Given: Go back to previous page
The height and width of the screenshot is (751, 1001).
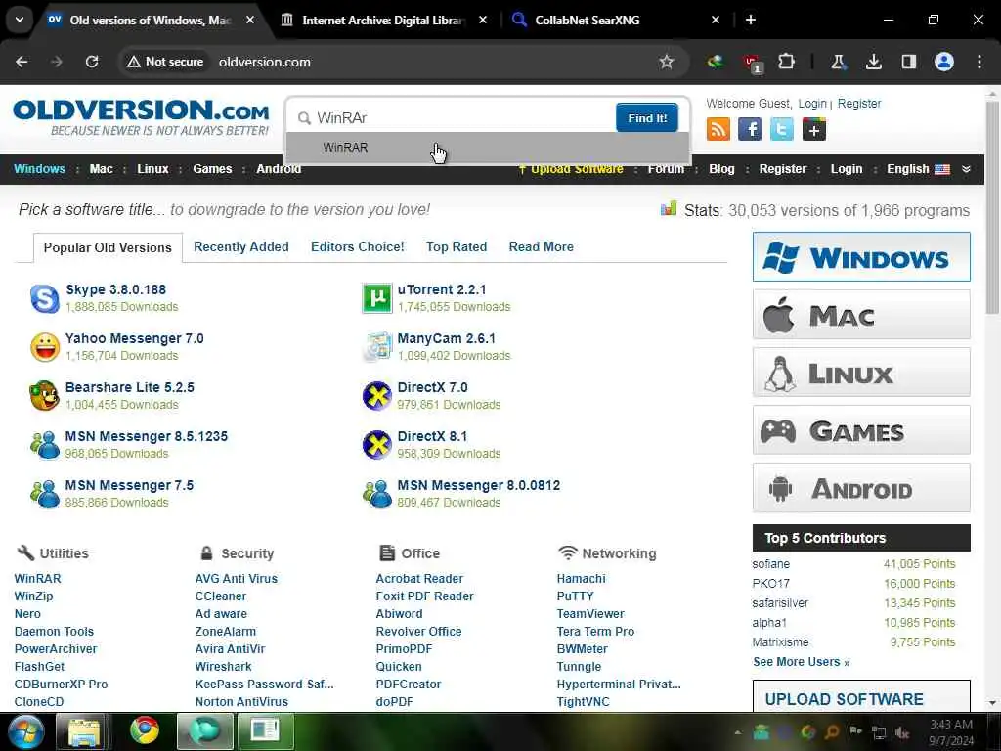Looking at the screenshot, I should point(22,62).
